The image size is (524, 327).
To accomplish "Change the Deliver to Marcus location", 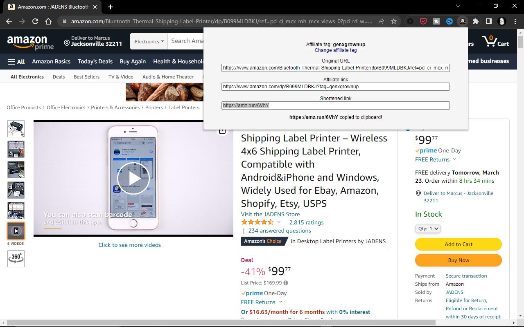I will [x=93, y=41].
